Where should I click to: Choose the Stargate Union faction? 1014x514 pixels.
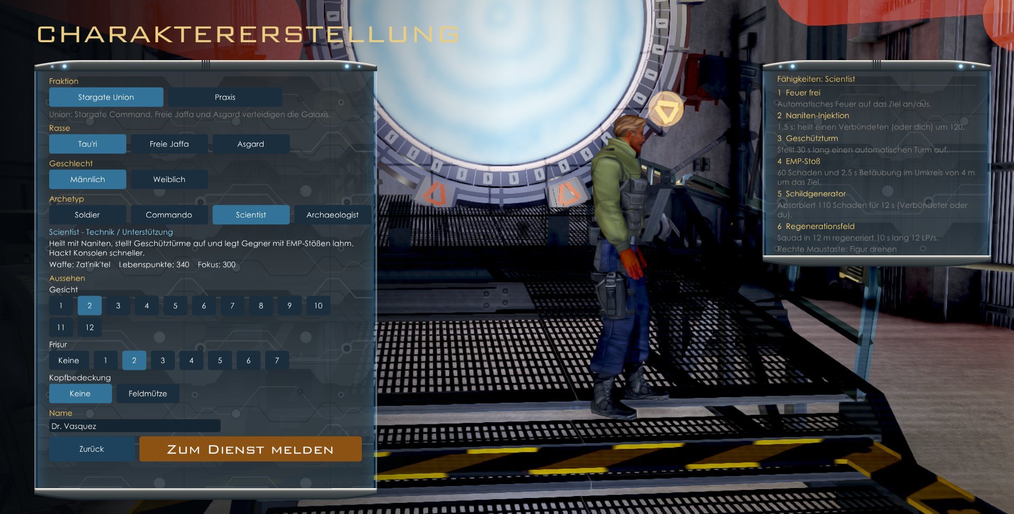(x=106, y=97)
